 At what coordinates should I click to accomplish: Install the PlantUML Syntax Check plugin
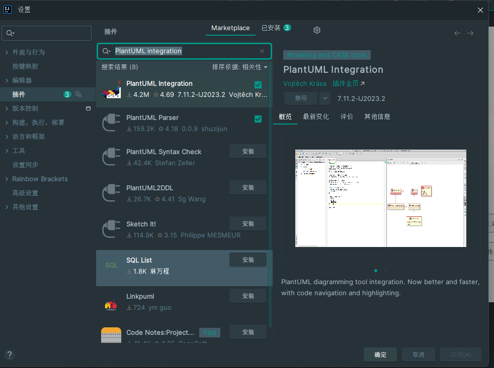point(248,151)
